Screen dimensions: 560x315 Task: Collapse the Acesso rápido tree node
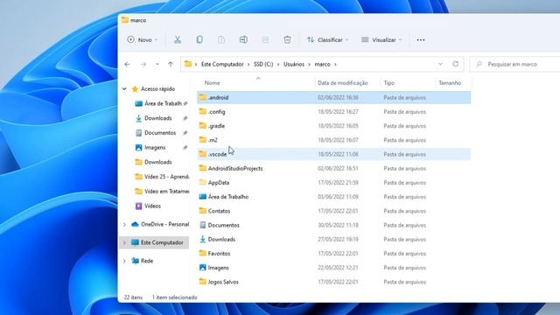pos(124,89)
